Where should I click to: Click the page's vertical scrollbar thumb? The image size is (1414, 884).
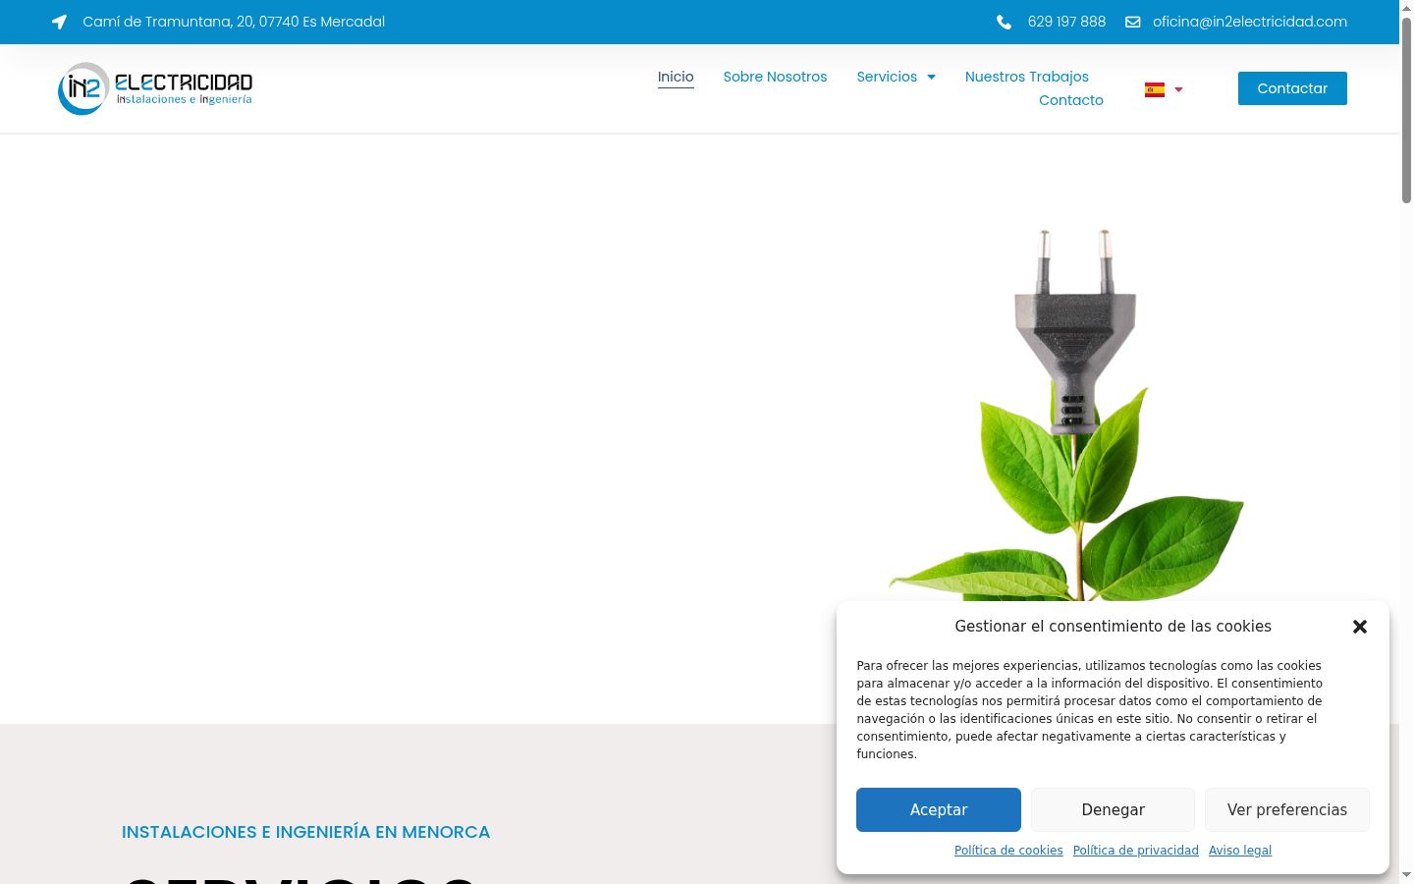[1406, 110]
